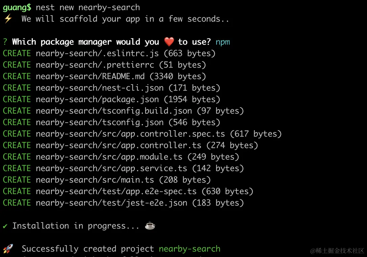Screen dimensions: 367x257
Task: Click the red heart emoji
Action: click(x=169, y=42)
